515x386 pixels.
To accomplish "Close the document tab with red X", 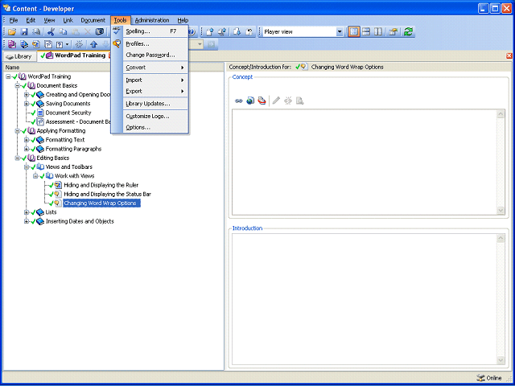I will pos(509,56).
